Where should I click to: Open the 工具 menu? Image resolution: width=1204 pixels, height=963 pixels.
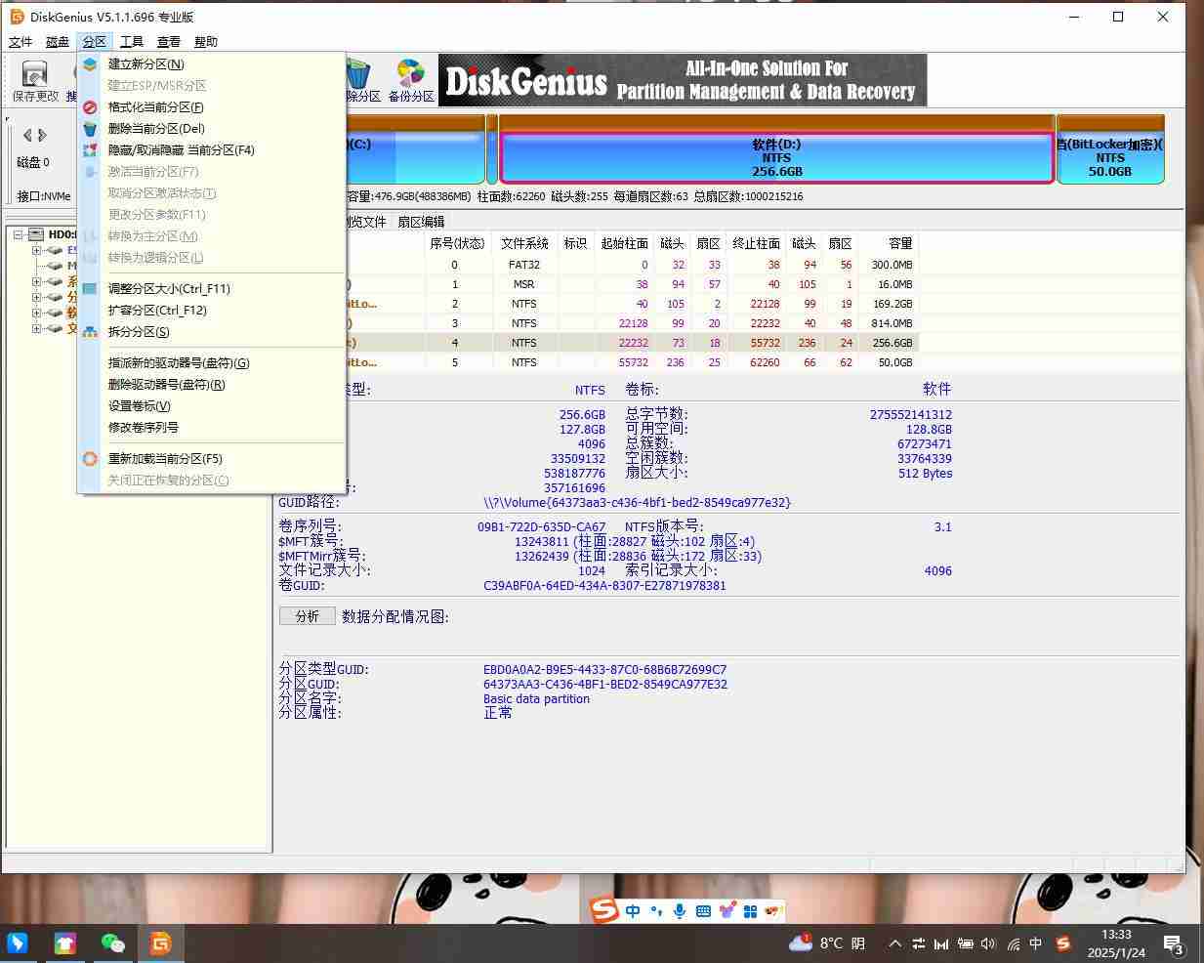[132, 41]
